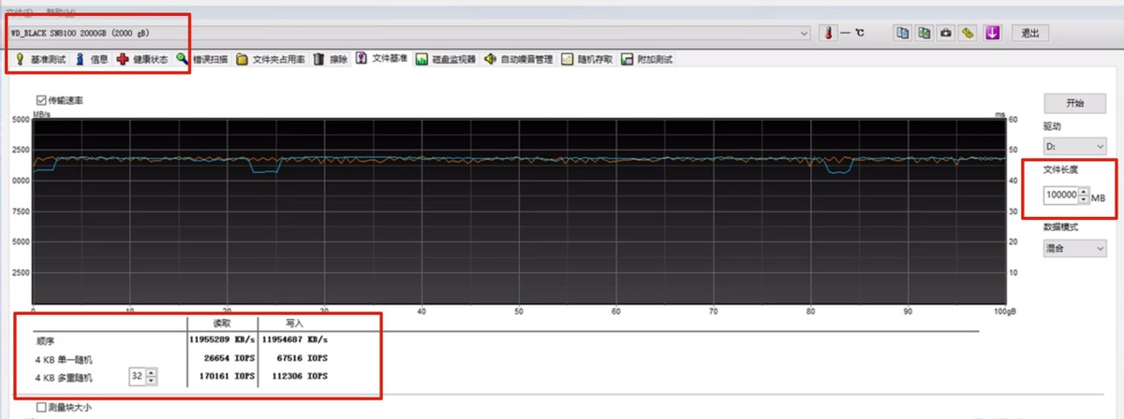The image size is (1124, 419).
Task: Click the thermometer temperature icon
Action: tap(828, 33)
